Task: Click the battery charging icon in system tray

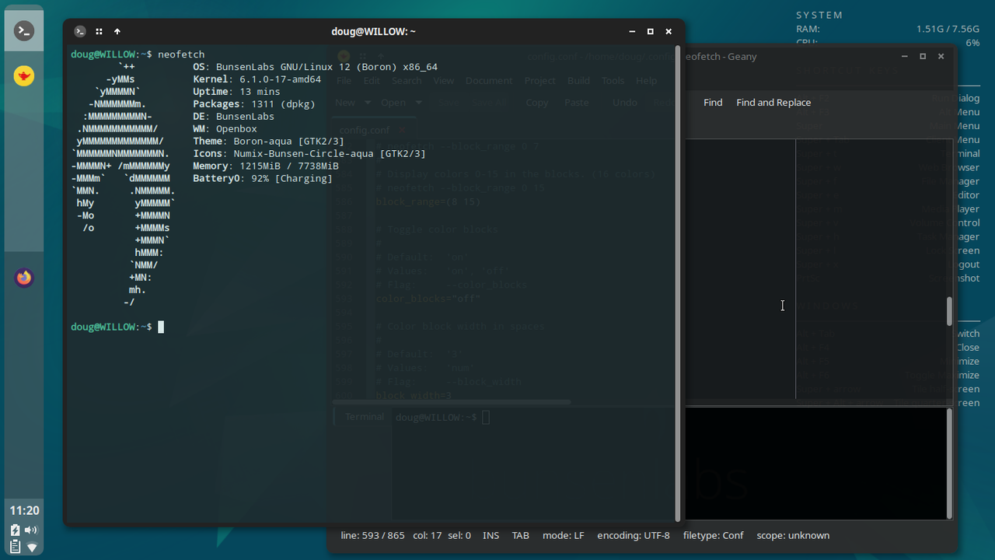Action: click(15, 530)
